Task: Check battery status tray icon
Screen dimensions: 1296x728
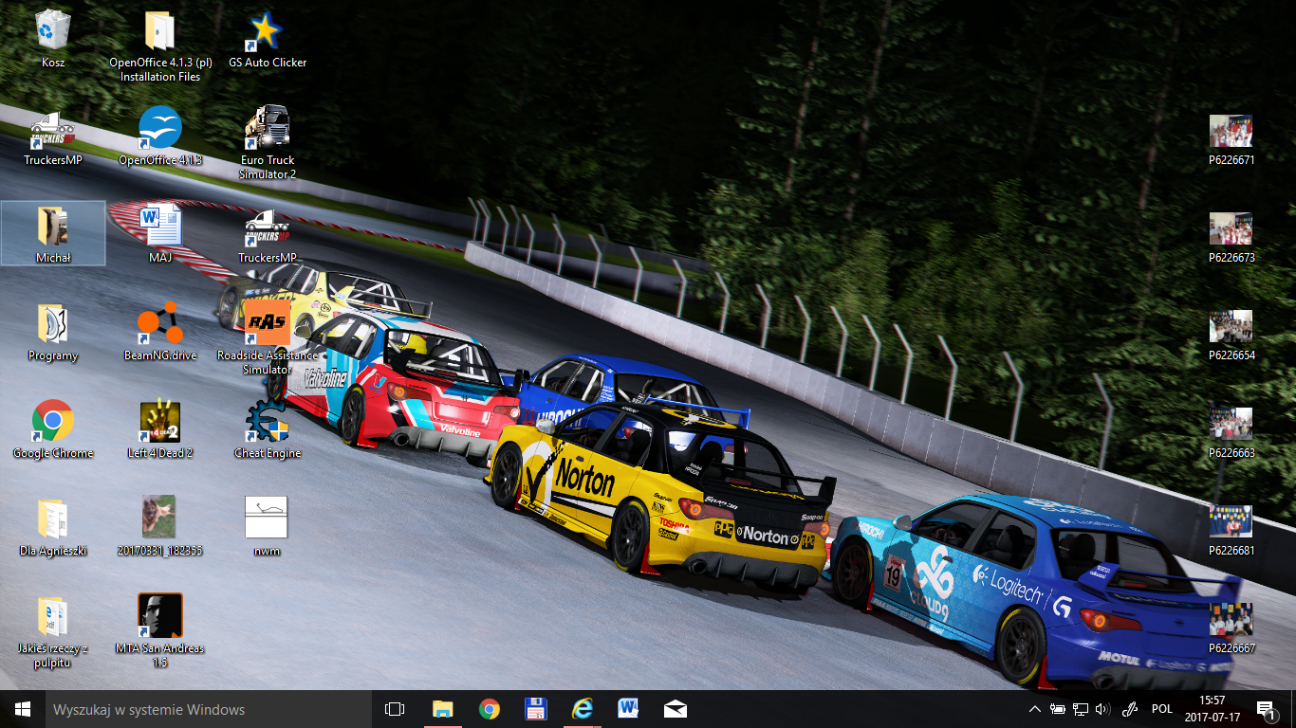Action: pyautogui.click(x=1057, y=709)
